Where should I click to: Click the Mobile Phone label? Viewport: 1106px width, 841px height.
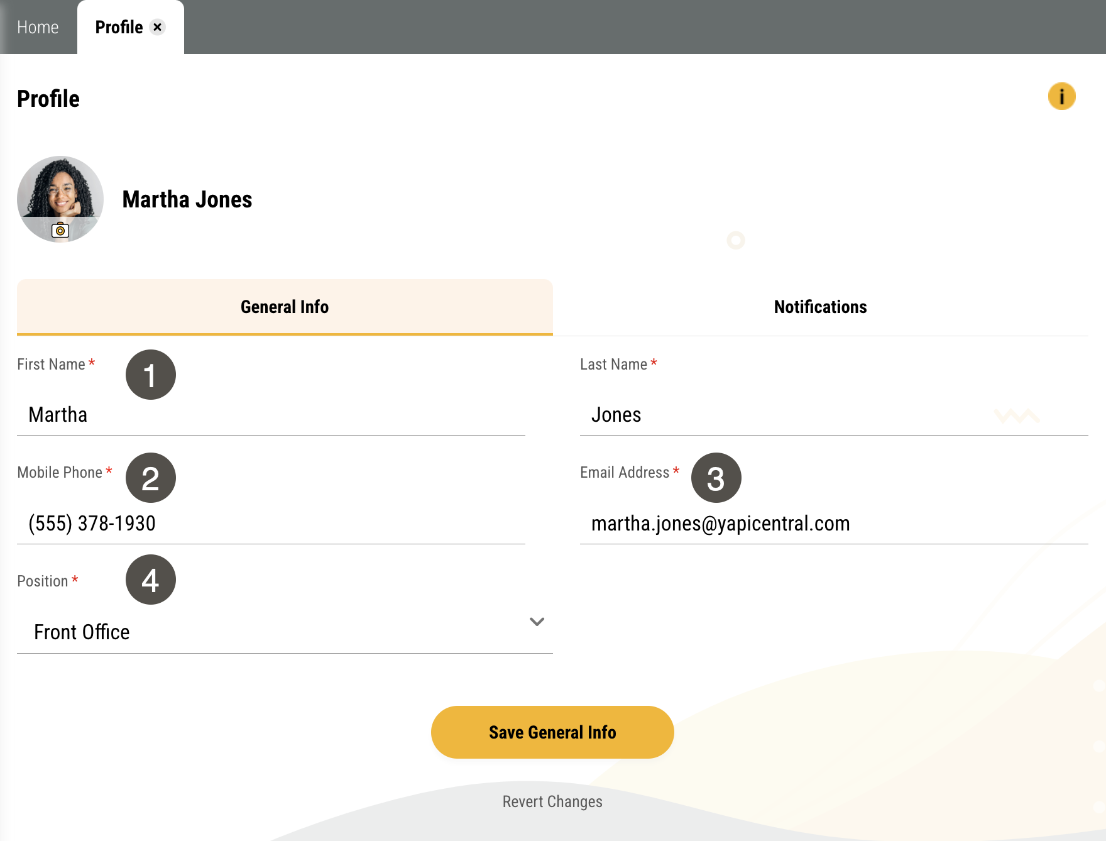[x=60, y=473]
